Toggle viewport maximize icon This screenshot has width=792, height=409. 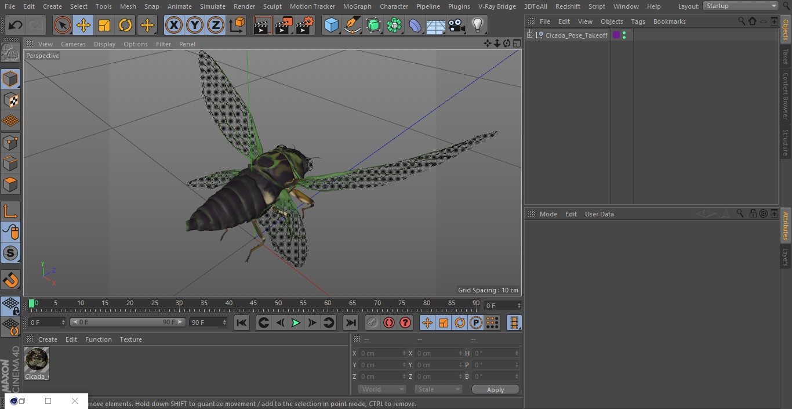(517, 44)
